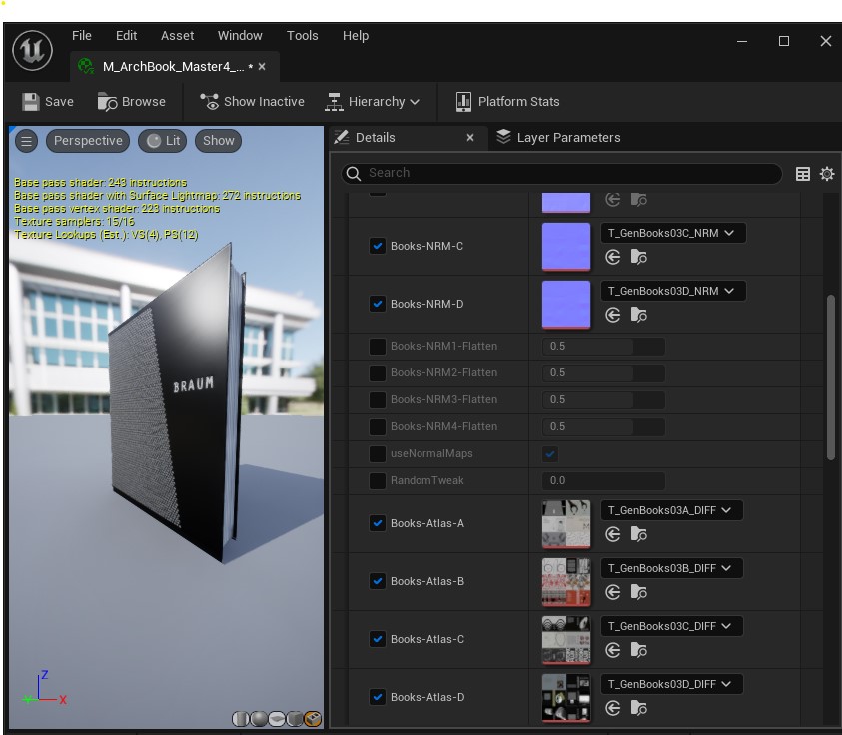Enable Books-NRM3-Flatten override checkbox
This screenshot has height=735, width=842.
point(378,400)
